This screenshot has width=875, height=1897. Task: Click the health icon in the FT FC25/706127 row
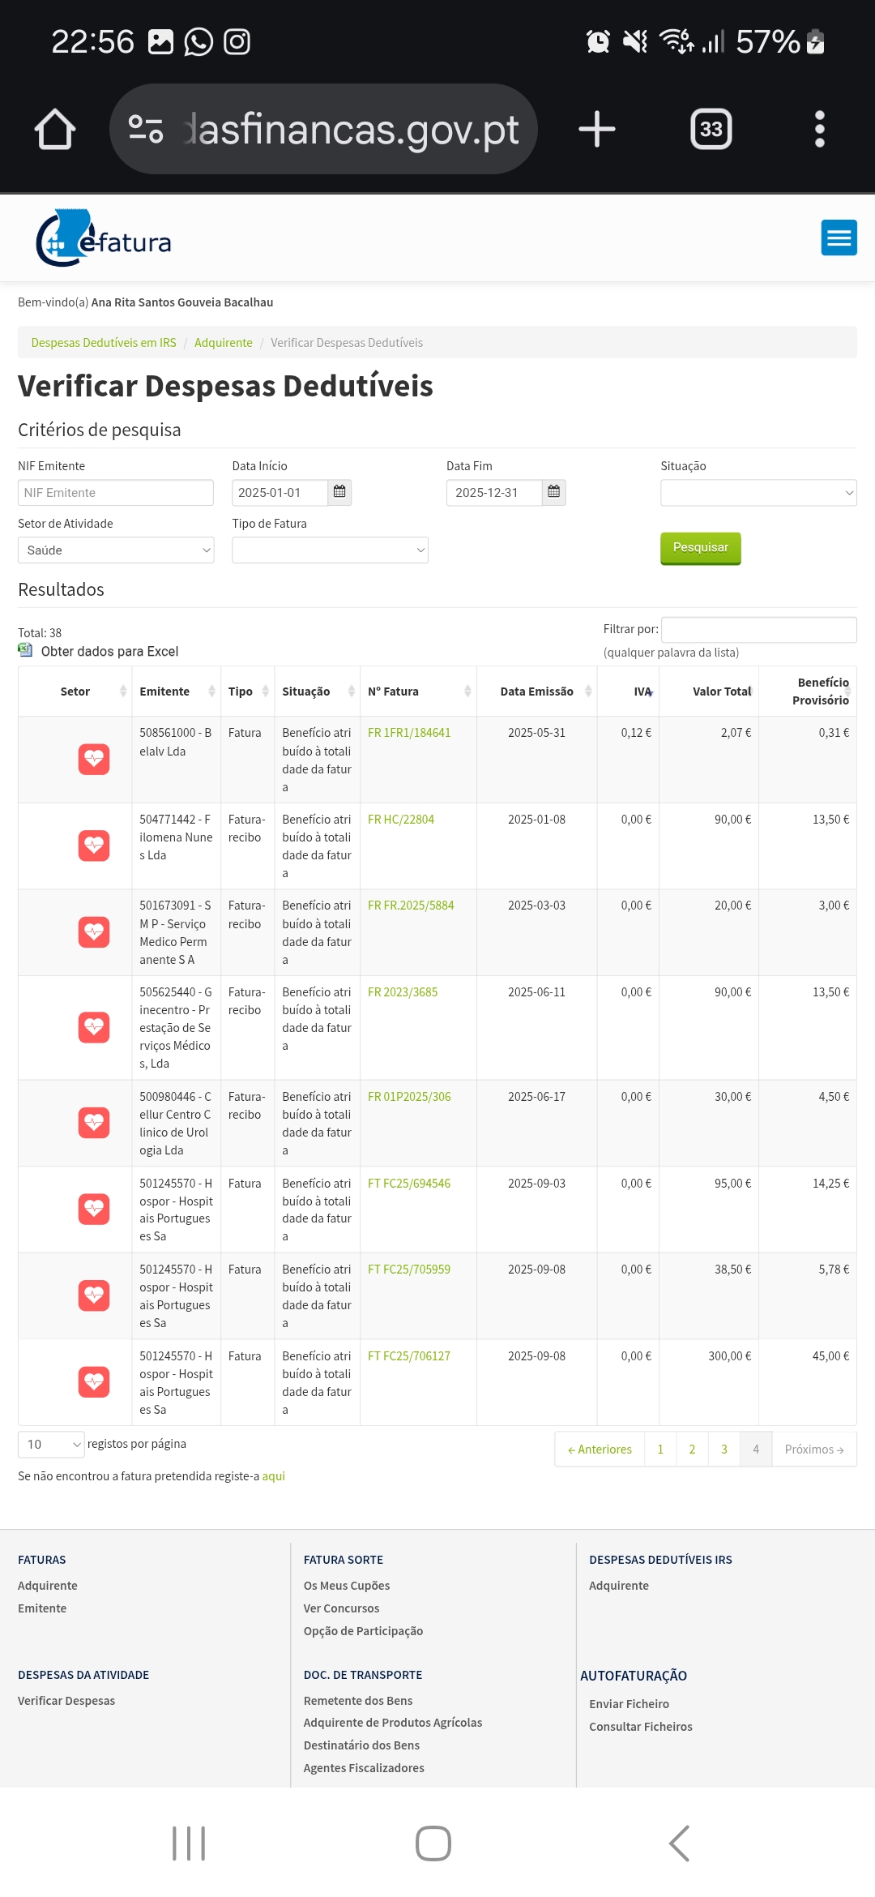click(x=94, y=1382)
